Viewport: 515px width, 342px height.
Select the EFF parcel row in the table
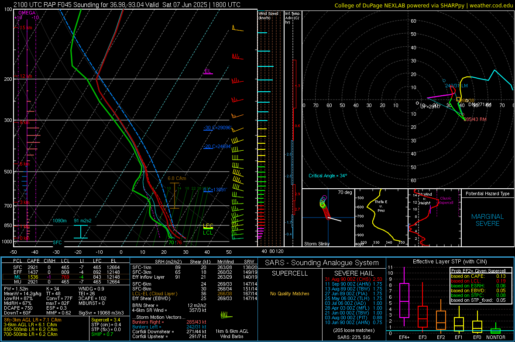point(66,272)
